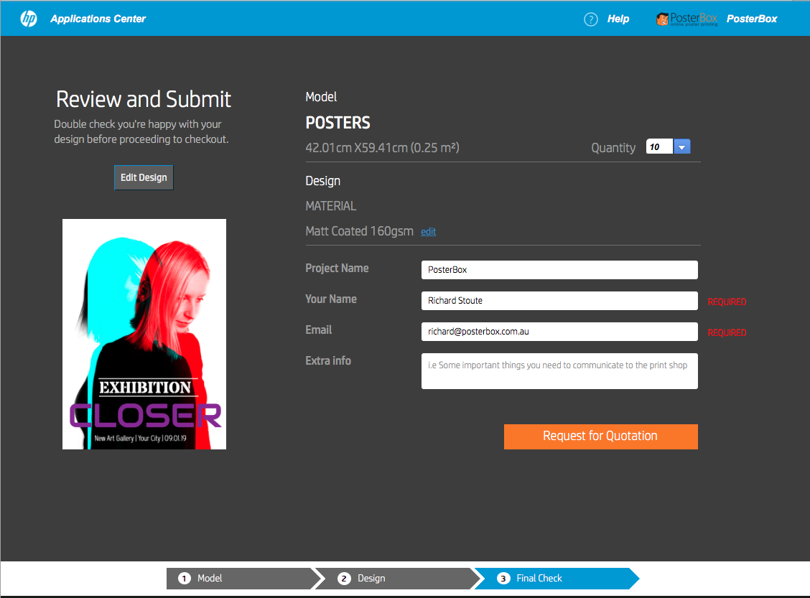This screenshot has width=810, height=598.
Task: Open the Help text menu item
Action: click(618, 19)
